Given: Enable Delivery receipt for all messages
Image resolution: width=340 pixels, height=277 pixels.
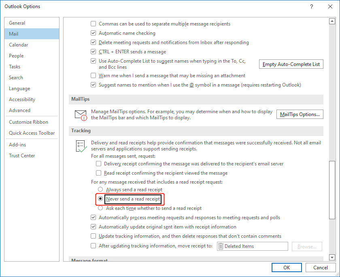Looking at the screenshot, I should point(98,163).
